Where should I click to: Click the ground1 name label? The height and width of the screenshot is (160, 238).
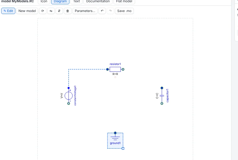115,143
